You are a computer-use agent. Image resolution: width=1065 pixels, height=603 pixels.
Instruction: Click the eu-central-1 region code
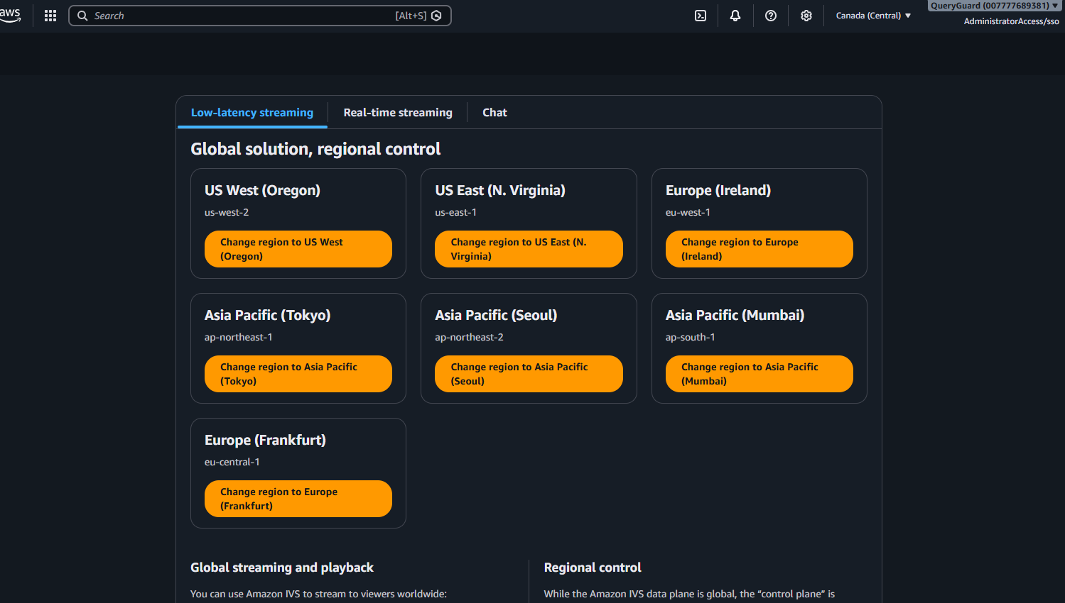pos(232,462)
